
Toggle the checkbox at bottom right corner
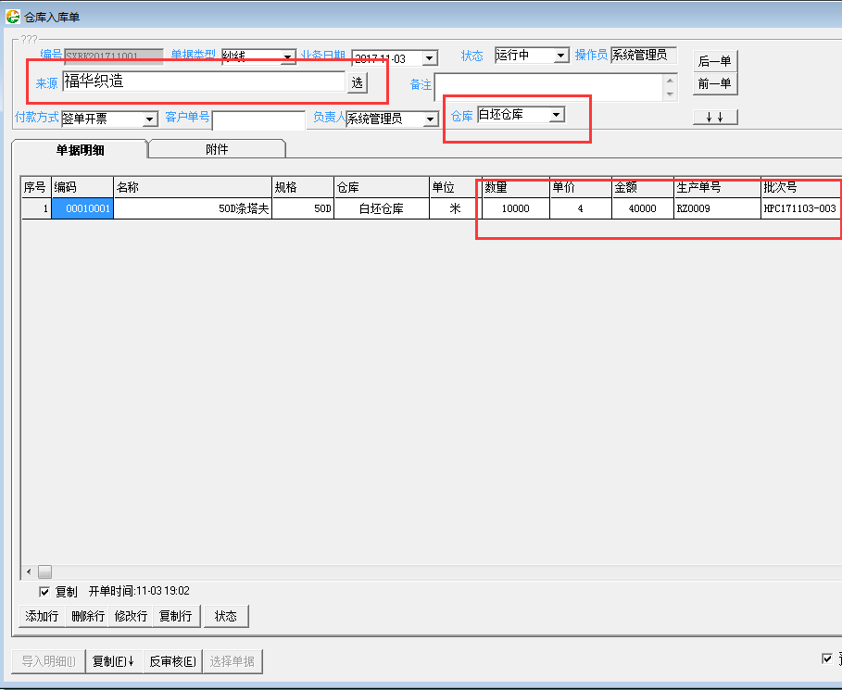(x=827, y=659)
